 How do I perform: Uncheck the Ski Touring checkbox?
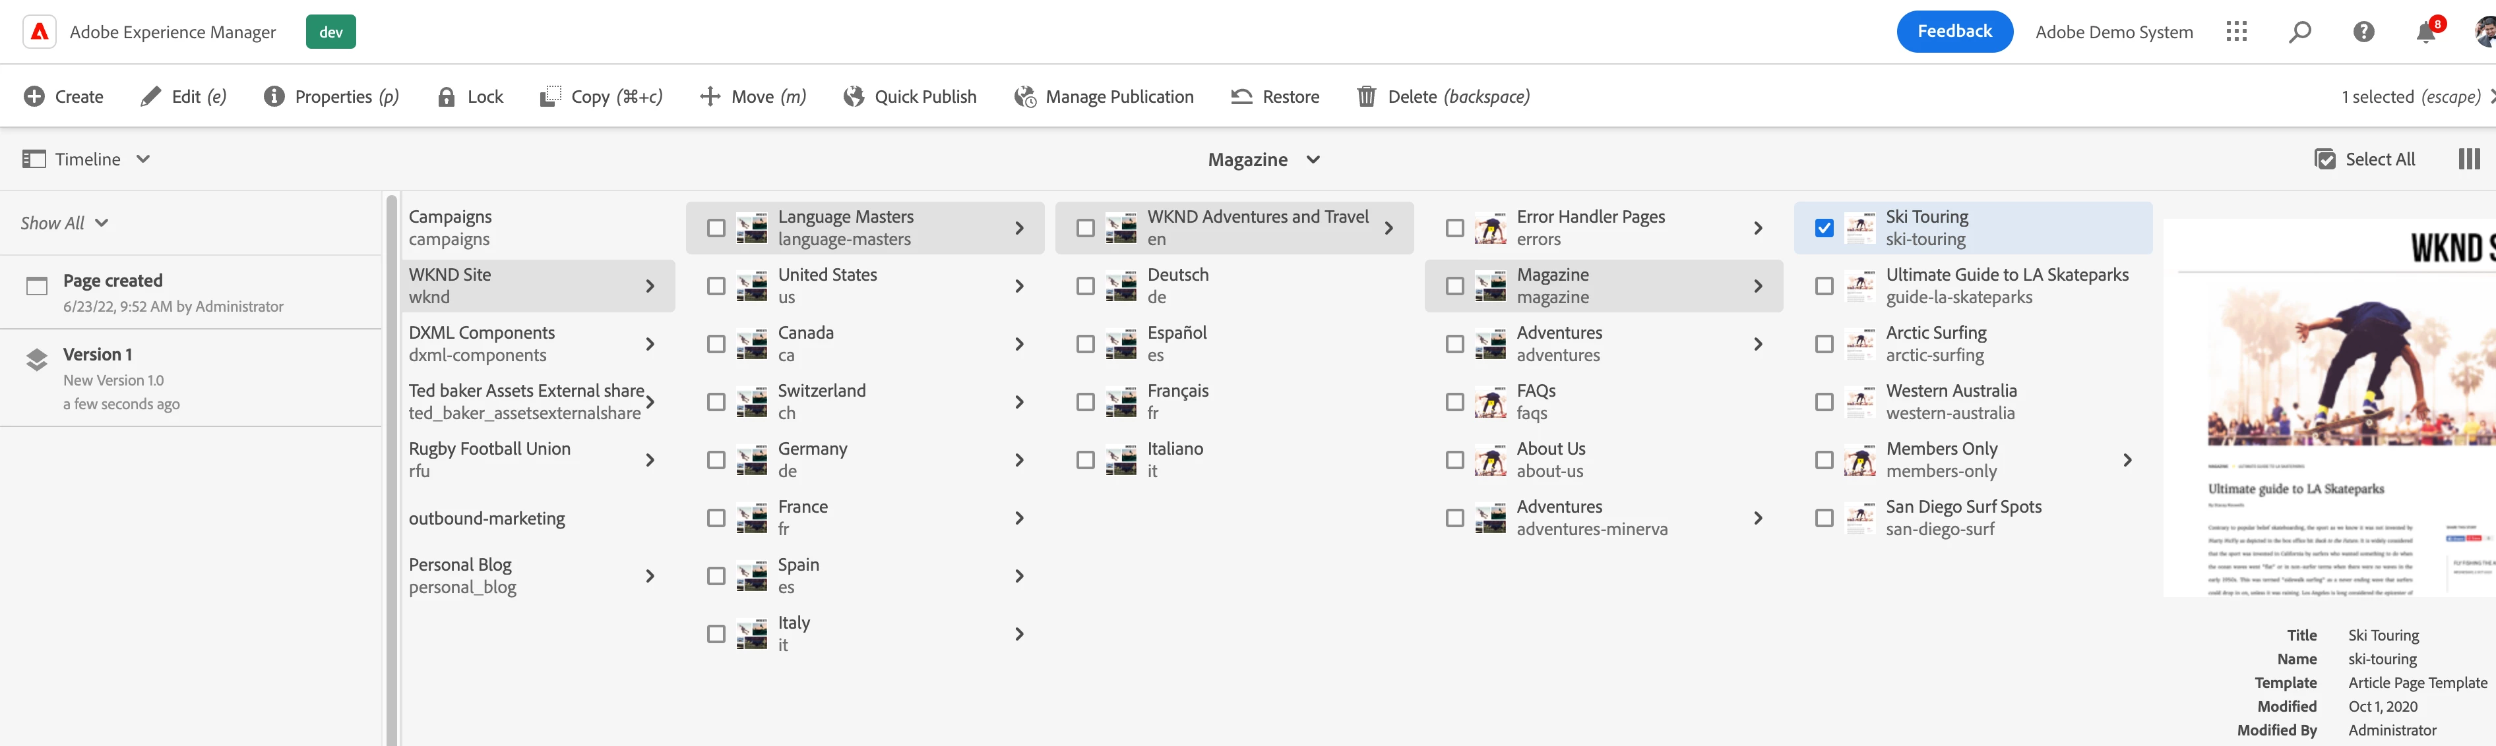tap(1824, 229)
